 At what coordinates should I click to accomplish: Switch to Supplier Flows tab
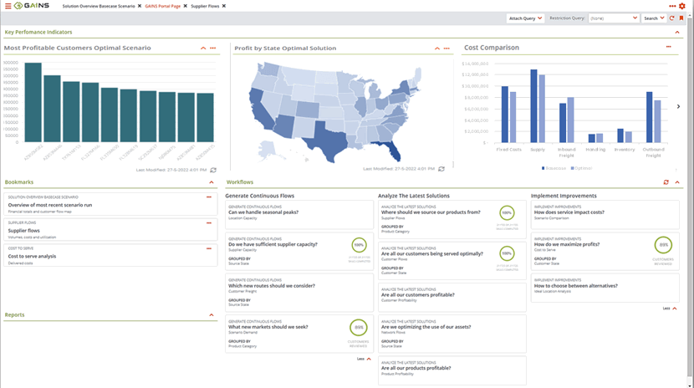coord(205,6)
